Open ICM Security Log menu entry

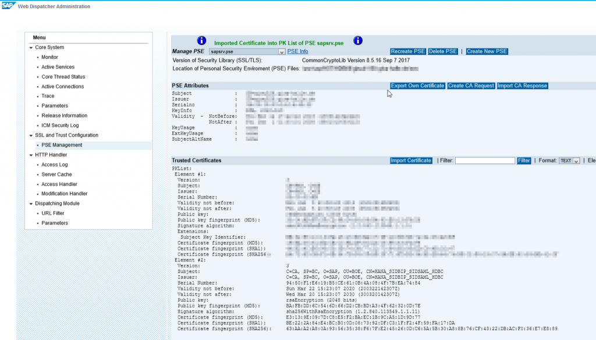pyautogui.click(x=60, y=126)
